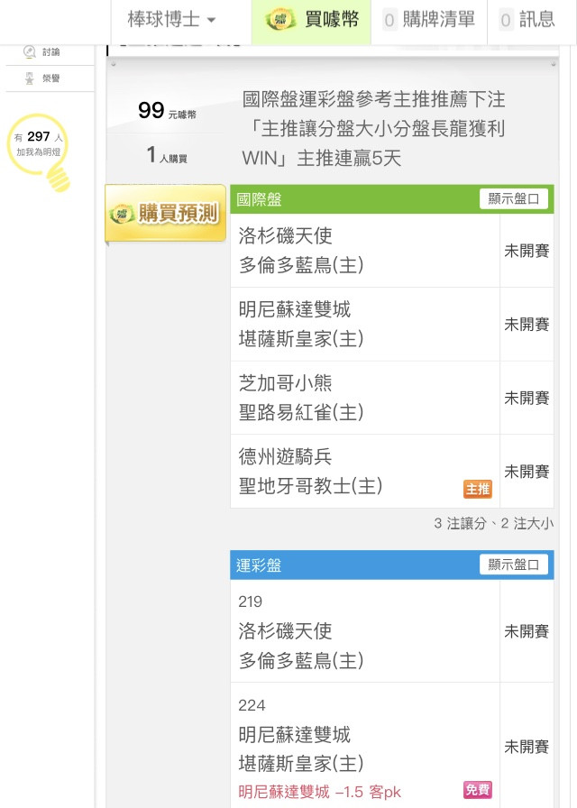This screenshot has width=577, height=808.
Task: Toggle 顯示盤口 in the 國際盤 header
Action: coord(513,199)
